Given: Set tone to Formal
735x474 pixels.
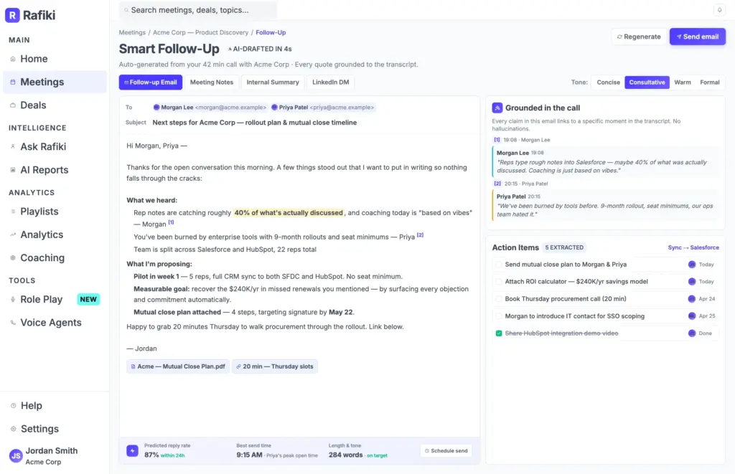Looking at the screenshot, I should pos(709,82).
